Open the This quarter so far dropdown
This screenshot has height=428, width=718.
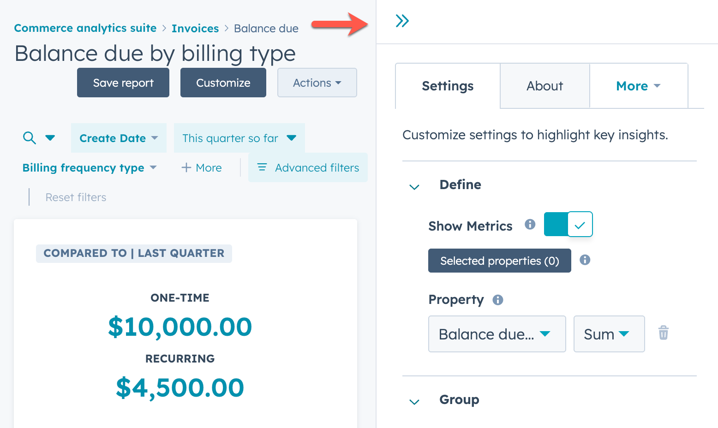point(239,138)
